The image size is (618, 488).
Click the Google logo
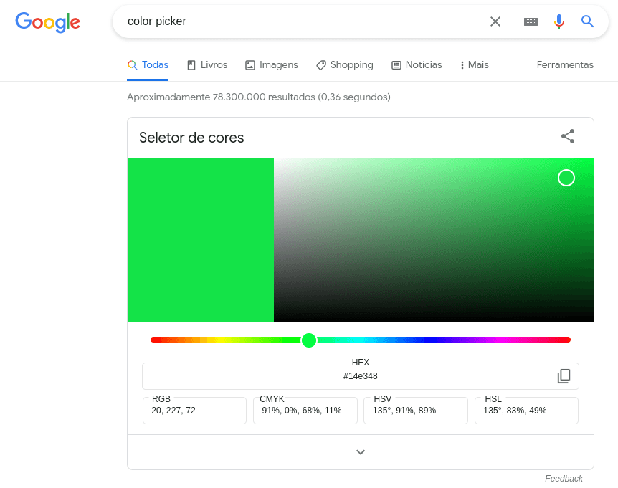pos(47,22)
